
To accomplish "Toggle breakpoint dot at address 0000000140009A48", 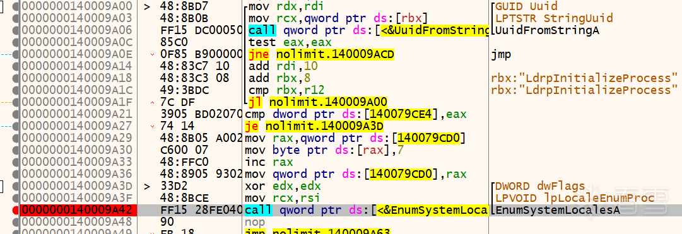I will pos(16,222).
